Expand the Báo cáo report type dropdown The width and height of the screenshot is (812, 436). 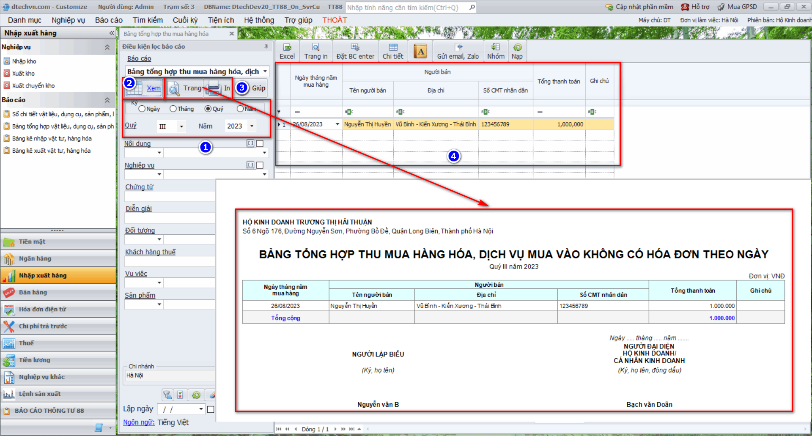click(x=265, y=71)
